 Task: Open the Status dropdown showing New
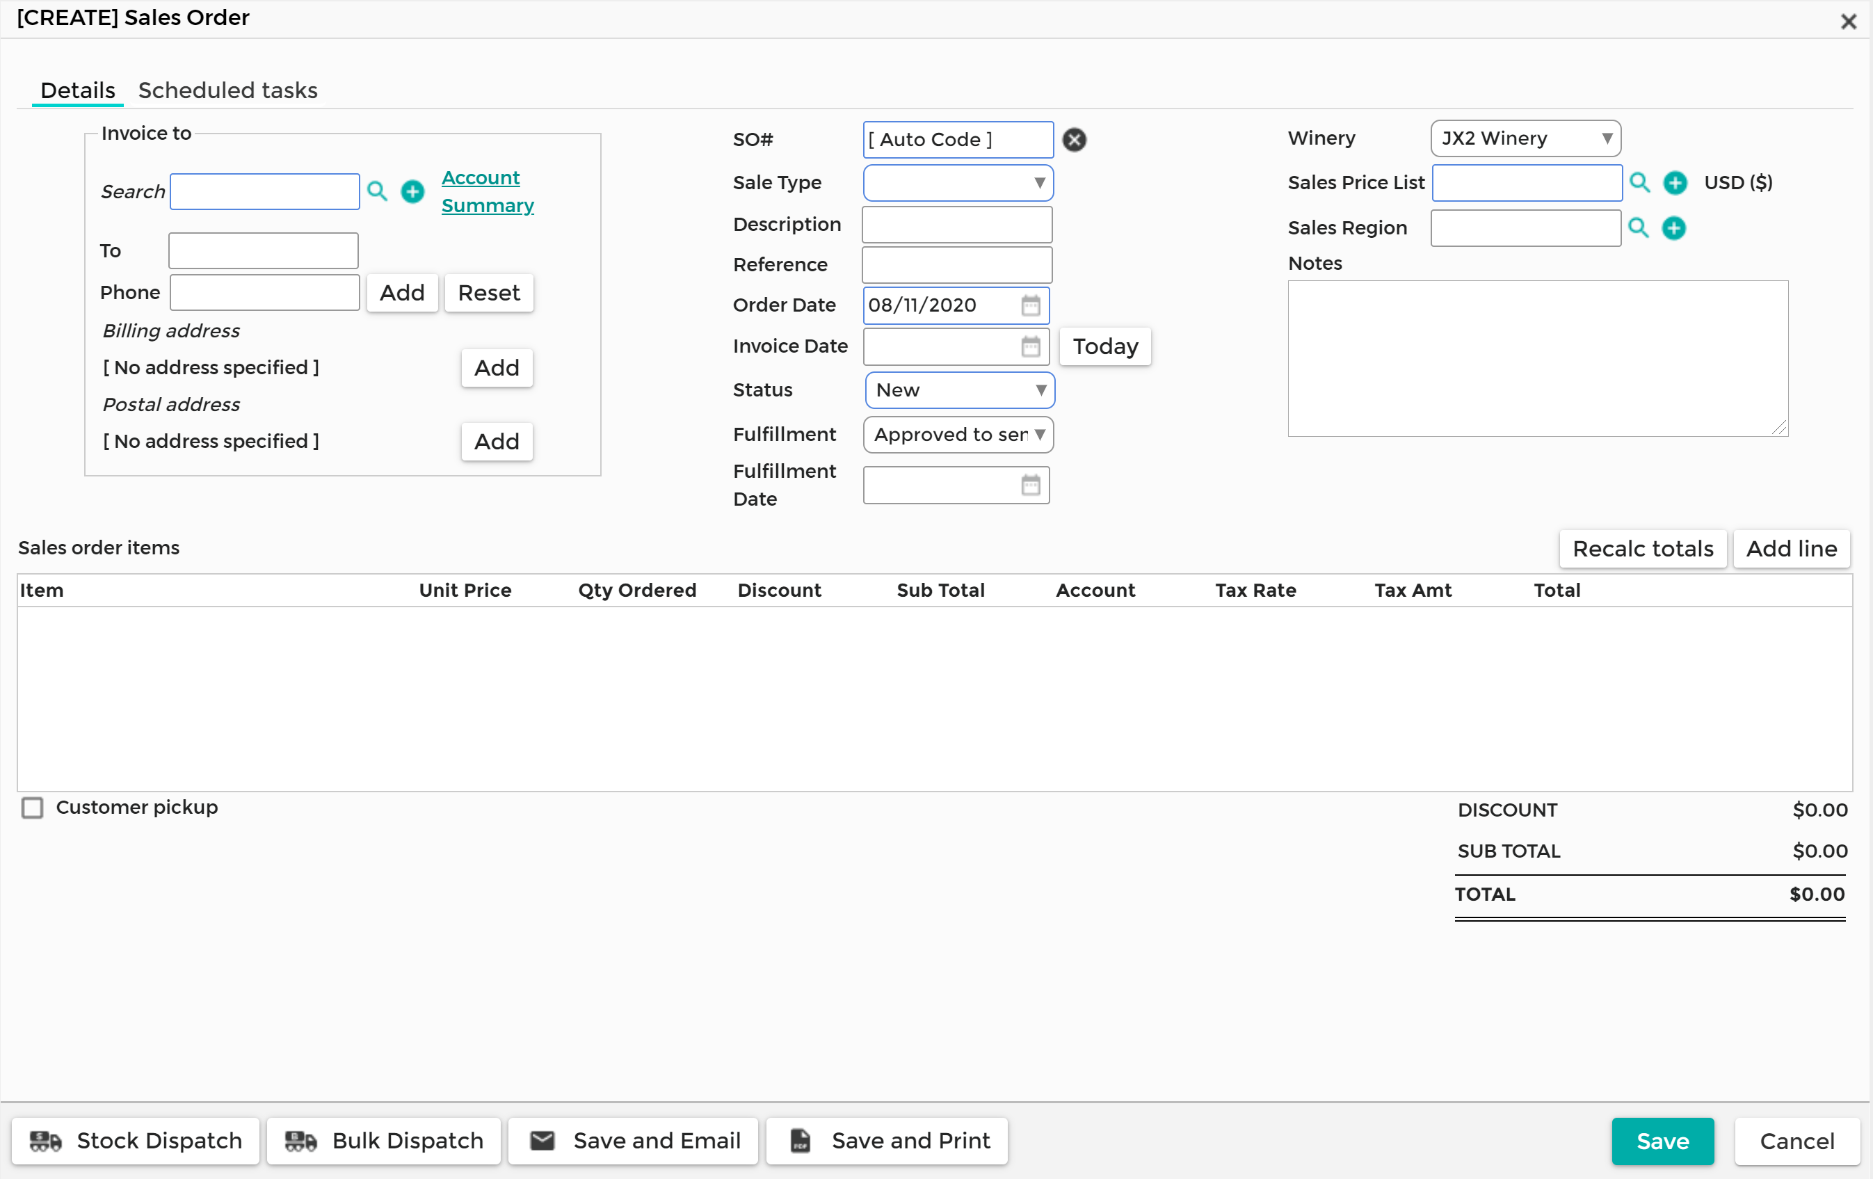point(959,390)
